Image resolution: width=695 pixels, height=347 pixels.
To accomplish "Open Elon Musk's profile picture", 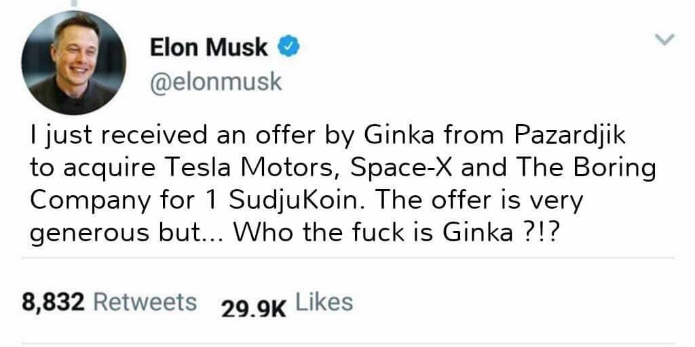I will (73, 62).
